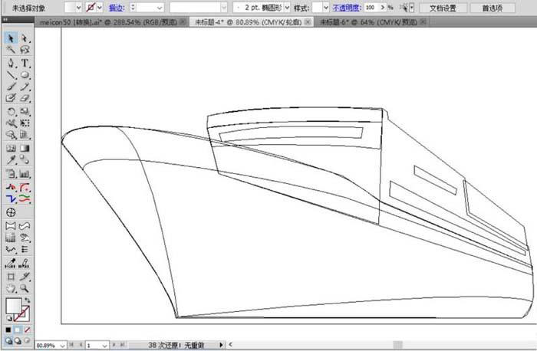
Task: Enable Draw Behind mode
Action: pos(18,341)
